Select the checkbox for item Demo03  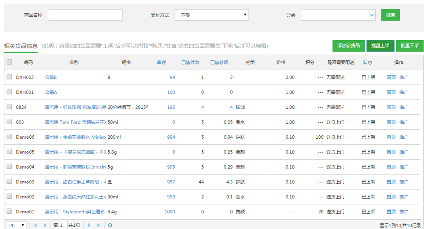[x=10, y=181]
